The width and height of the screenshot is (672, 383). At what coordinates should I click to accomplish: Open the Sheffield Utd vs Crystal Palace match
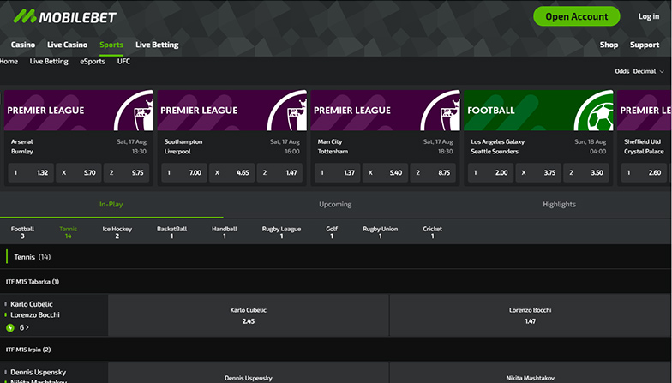[x=645, y=147]
